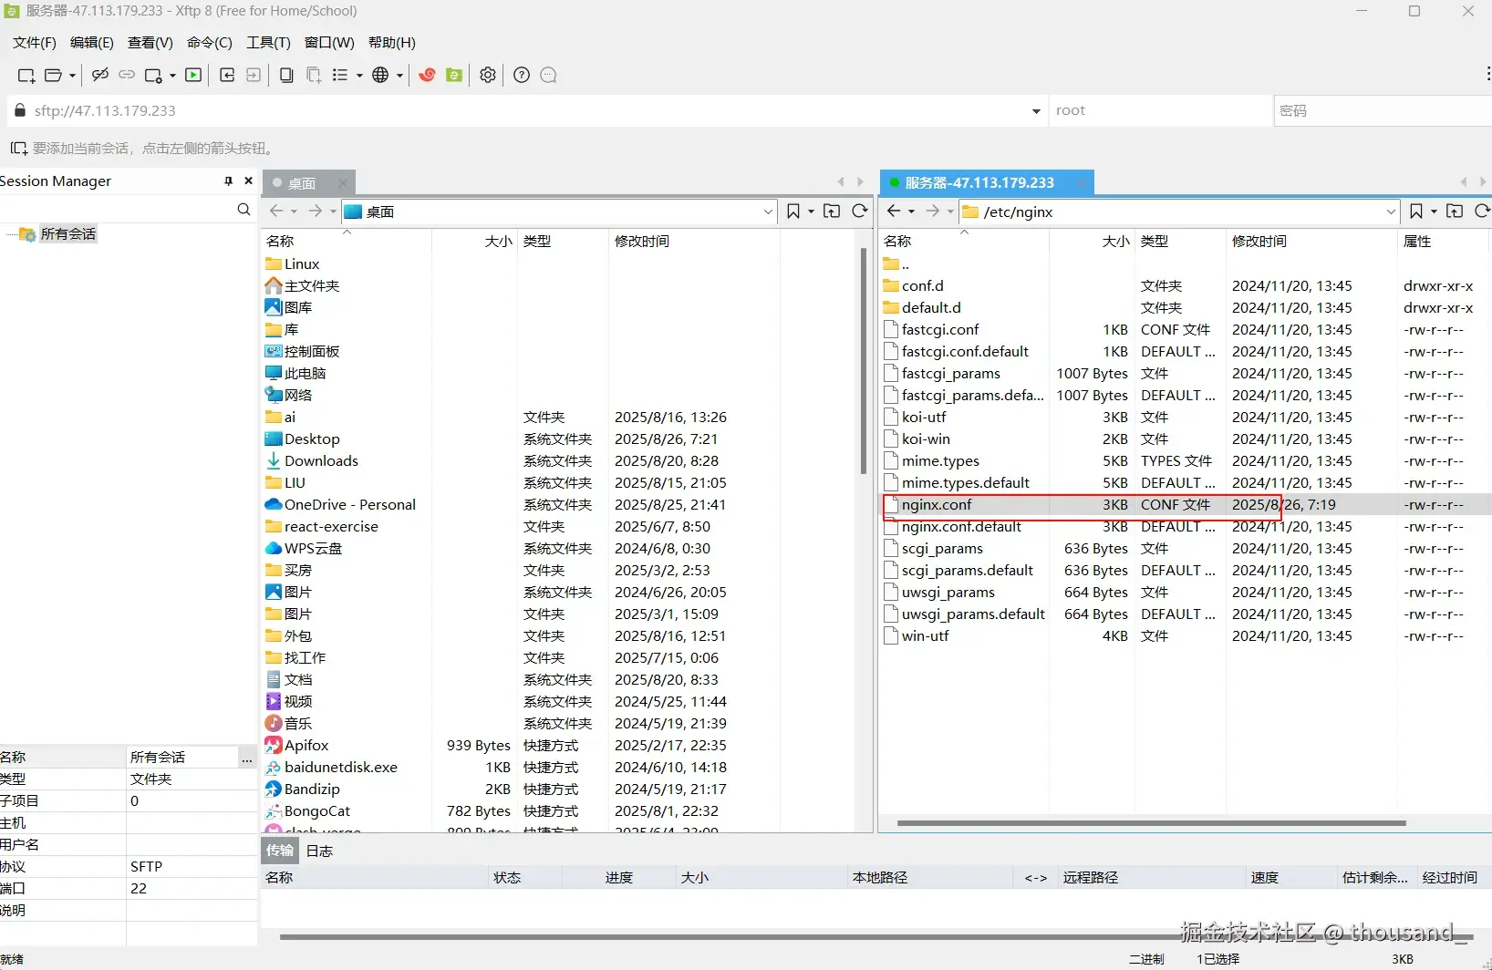Open the 帮助(H) menu
The height and width of the screenshot is (970, 1492).
pos(392,43)
